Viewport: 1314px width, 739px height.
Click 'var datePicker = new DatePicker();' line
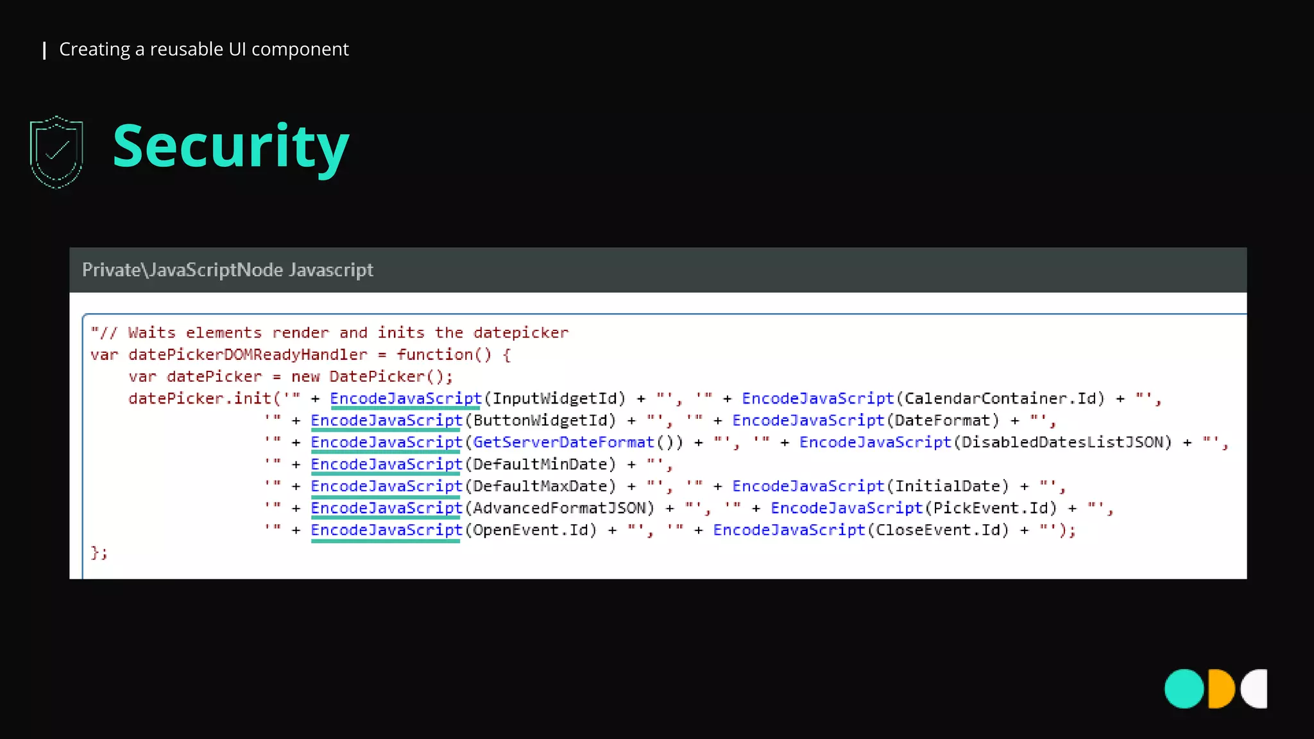(291, 376)
